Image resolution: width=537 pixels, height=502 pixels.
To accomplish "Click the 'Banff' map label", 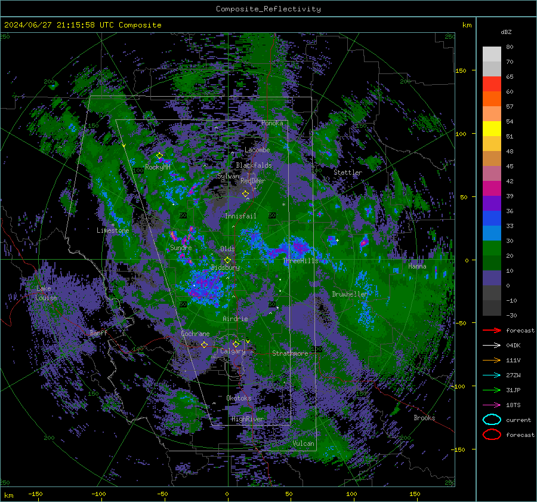I will (98, 332).
